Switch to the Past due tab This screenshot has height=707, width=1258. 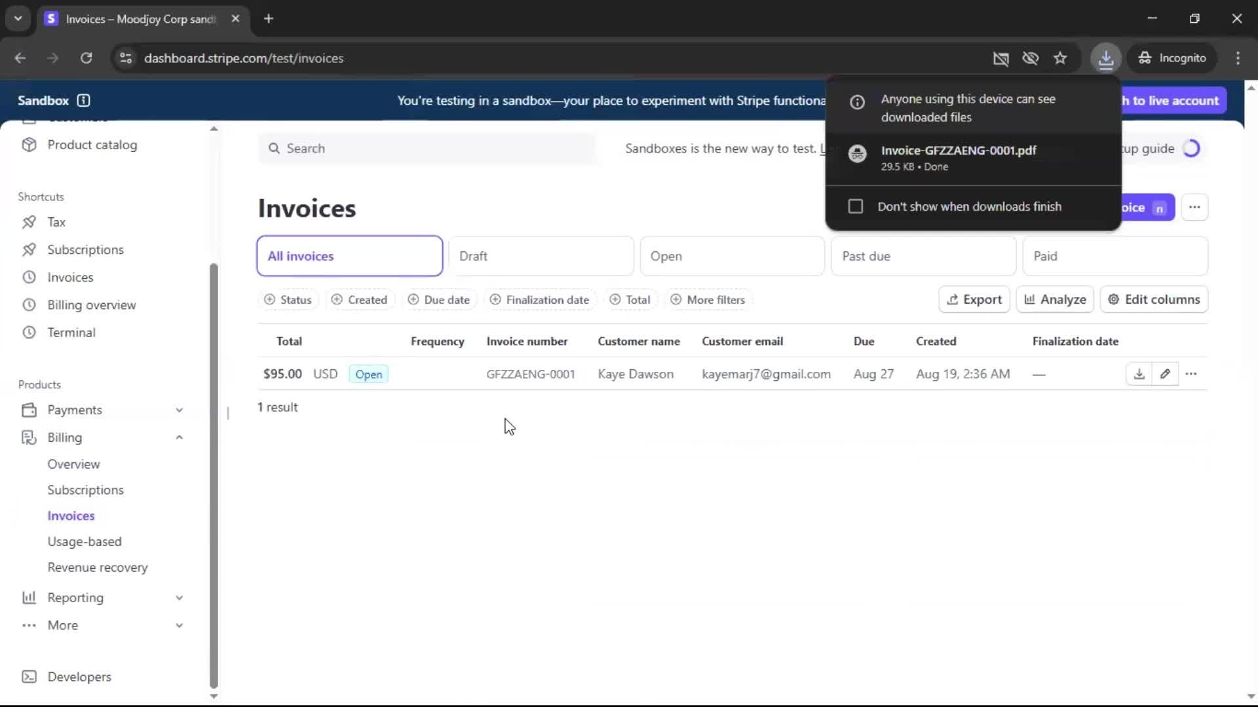pyautogui.click(x=923, y=256)
